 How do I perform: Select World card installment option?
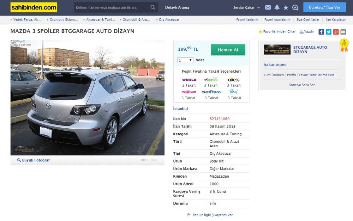[189, 80]
